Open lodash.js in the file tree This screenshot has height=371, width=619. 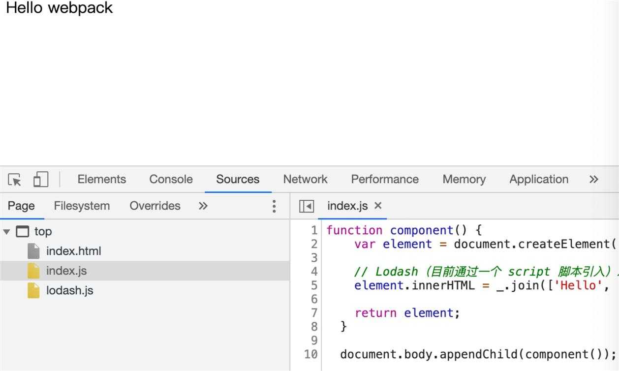tap(70, 291)
